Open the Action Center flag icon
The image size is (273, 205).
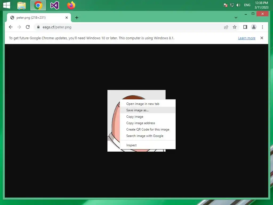pos(225,5)
